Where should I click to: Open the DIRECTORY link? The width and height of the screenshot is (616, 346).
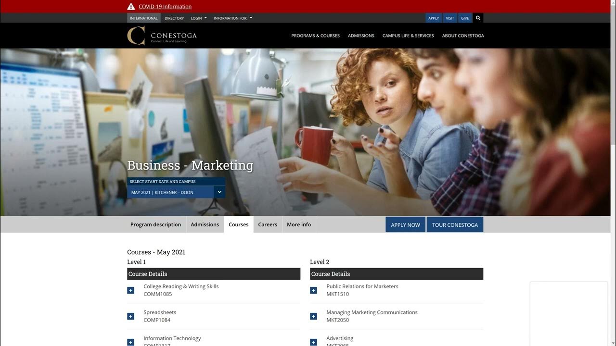174,18
